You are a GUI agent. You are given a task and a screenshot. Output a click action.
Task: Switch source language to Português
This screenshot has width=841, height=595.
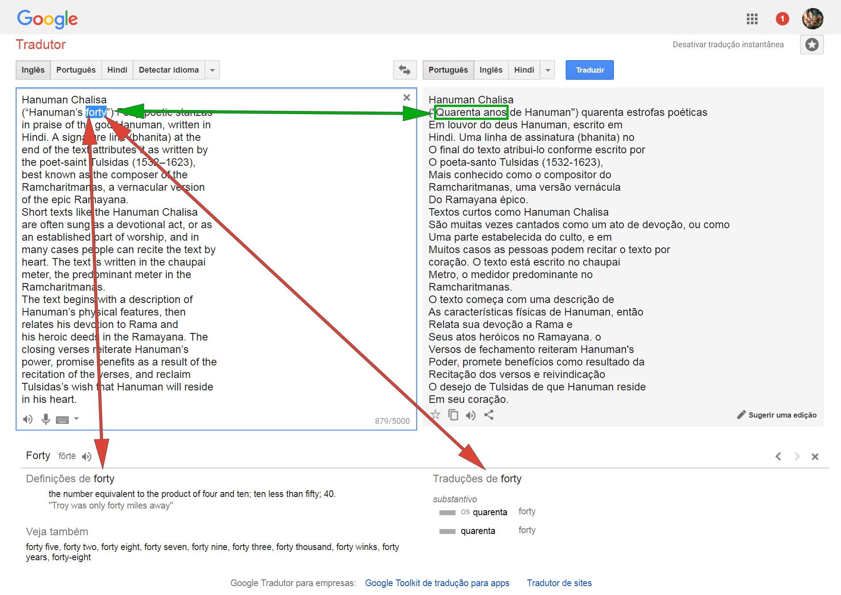click(x=76, y=70)
